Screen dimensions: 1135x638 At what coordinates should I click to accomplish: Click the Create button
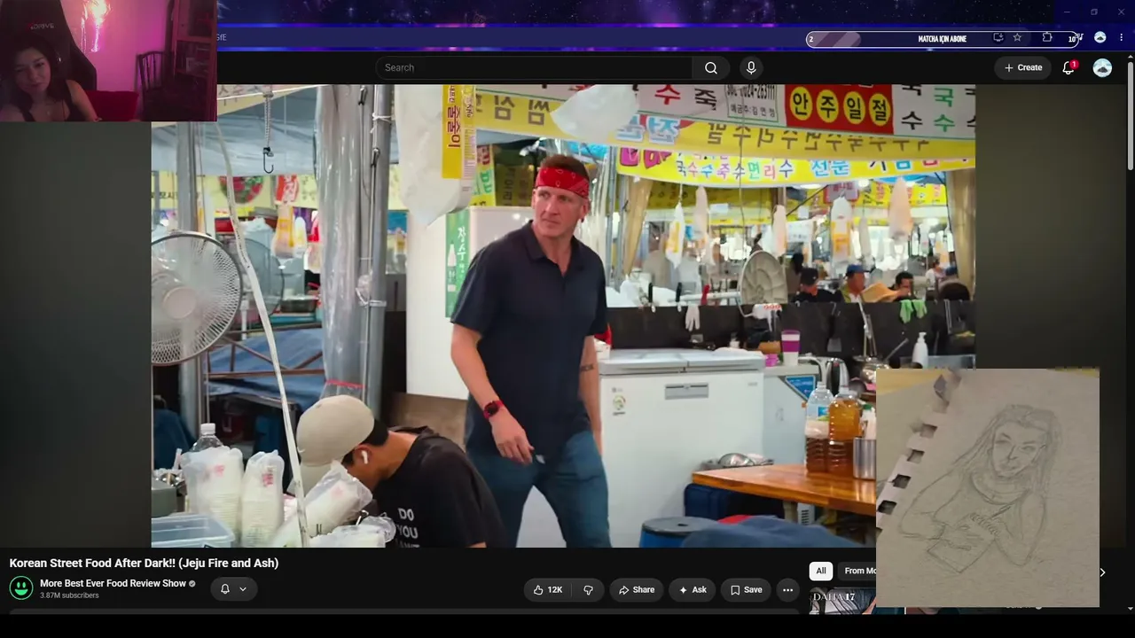(x=1023, y=67)
